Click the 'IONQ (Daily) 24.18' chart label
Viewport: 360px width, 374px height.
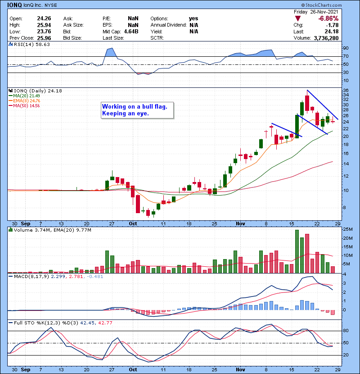click(x=38, y=91)
